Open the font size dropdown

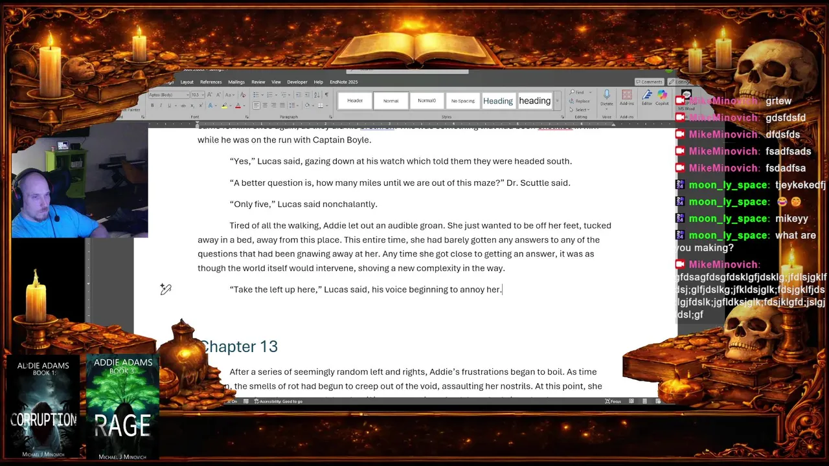(x=203, y=94)
